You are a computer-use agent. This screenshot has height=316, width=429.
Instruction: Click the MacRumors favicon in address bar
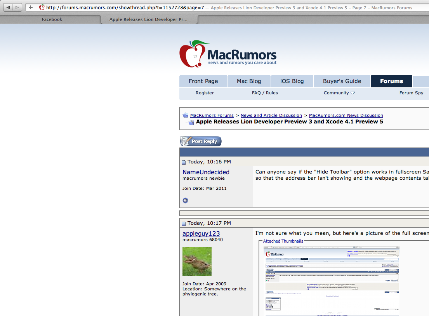pyautogui.click(x=42, y=7)
